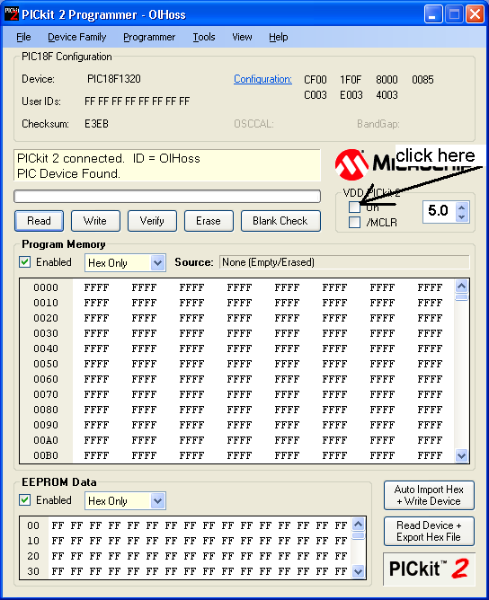Viewport: 489px width, 600px height.
Task: Click configuration word 0085
Action: coord(422,80)
